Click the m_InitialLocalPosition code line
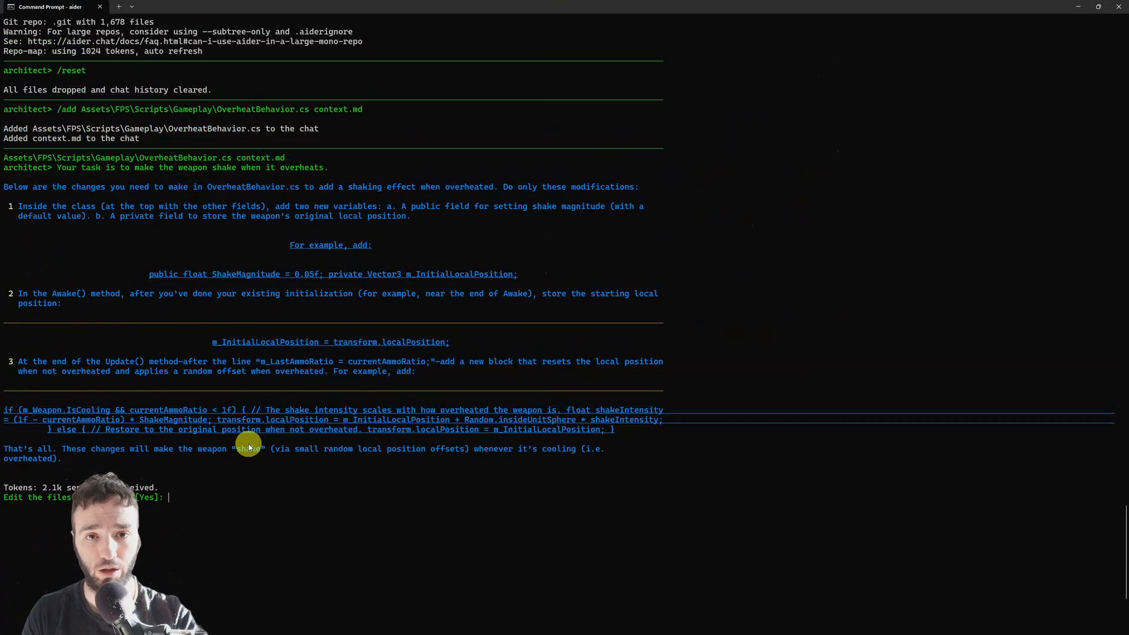 click(x=330, y=342)
